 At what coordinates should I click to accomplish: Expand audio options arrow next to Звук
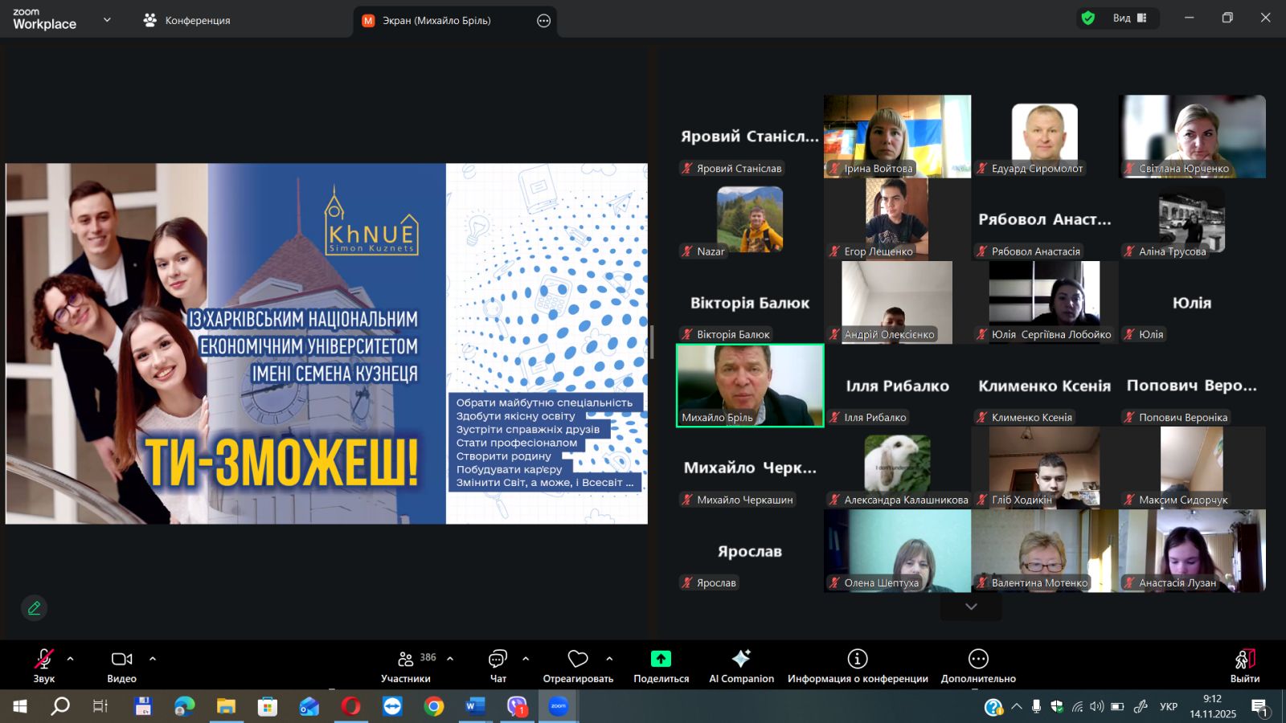click(71, 659)
